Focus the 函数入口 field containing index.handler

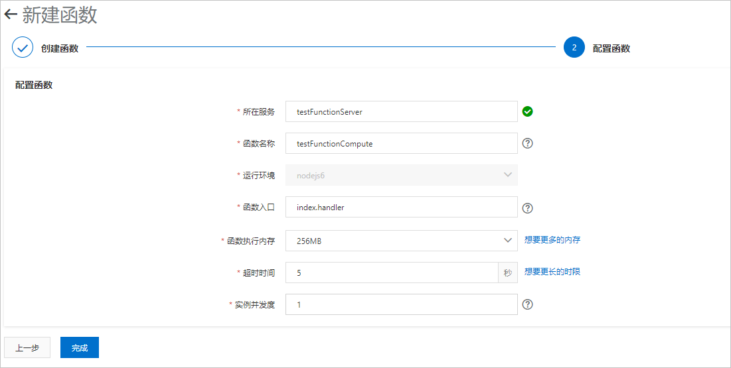click(x=402, y=207)
